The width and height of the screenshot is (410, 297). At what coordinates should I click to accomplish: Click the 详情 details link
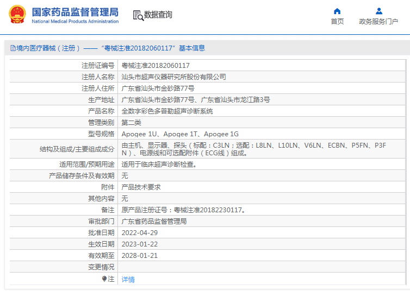point(128,280)
